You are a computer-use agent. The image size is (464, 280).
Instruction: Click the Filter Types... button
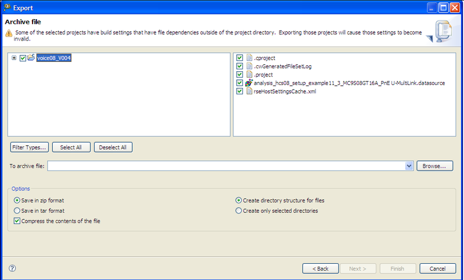[30, 147]
